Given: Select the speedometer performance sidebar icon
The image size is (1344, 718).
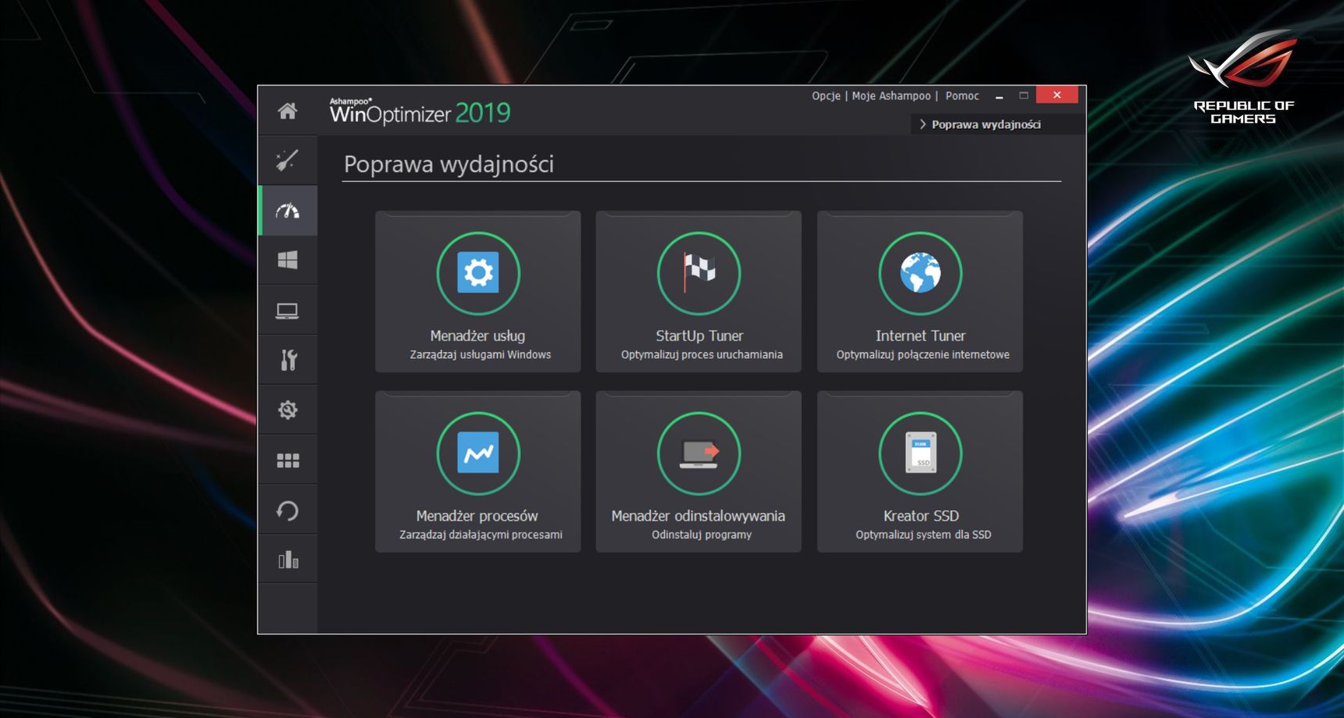Looking at the screenshot, I should (x=288, y=211).
